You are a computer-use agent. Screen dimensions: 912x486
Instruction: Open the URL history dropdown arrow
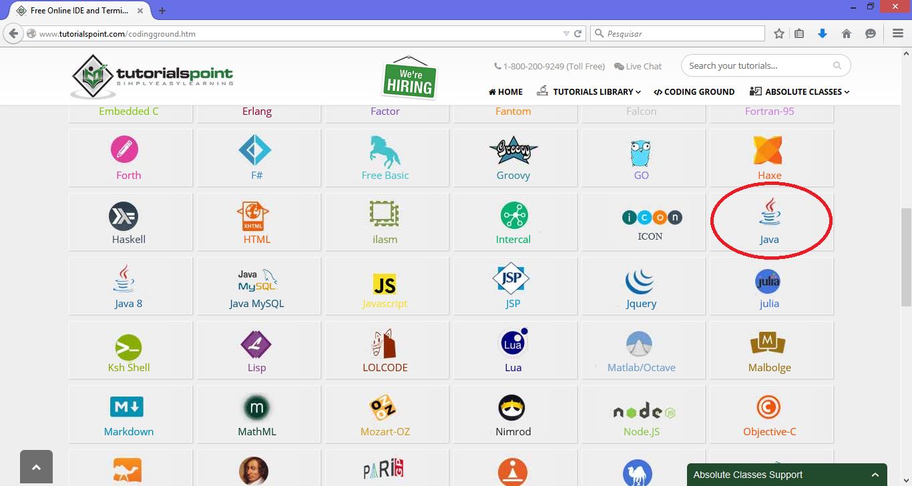pos(566,33)
